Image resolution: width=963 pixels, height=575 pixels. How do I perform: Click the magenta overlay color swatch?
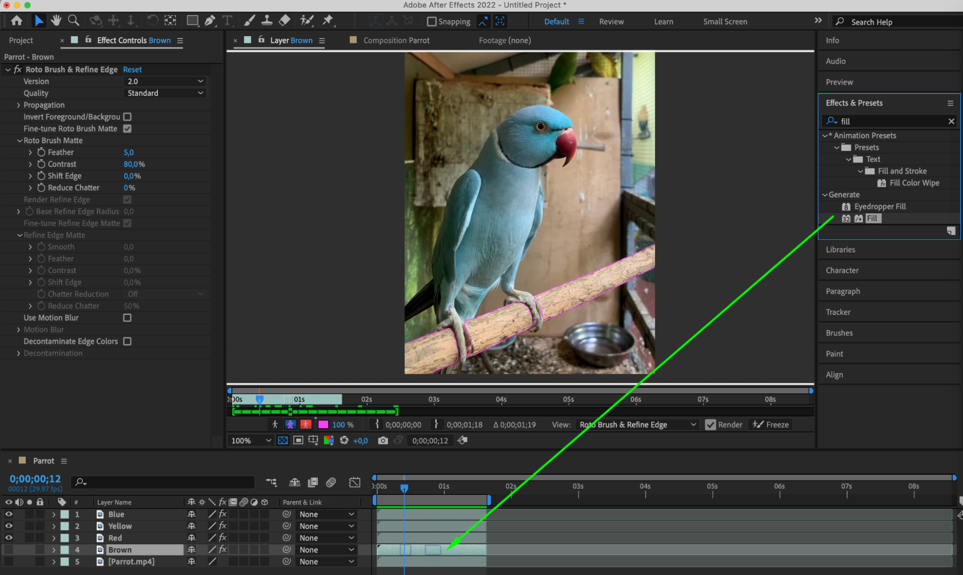coord(323,425)
